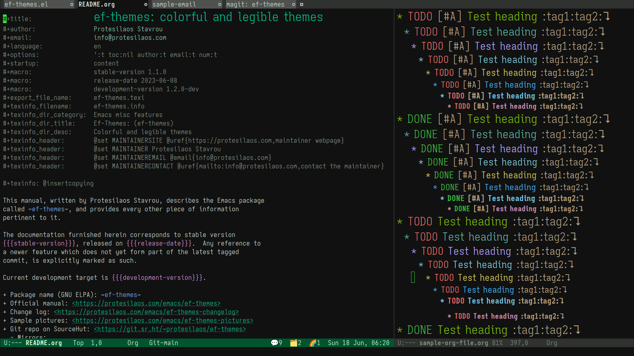Close the ef-themes.el tab
Screen dimensions: 634x356
click(x=72, y=5)
